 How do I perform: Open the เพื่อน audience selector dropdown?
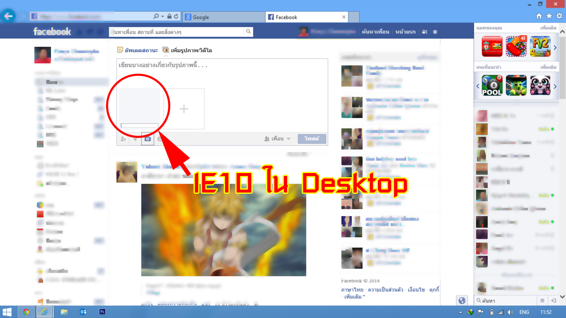[278, 139]
